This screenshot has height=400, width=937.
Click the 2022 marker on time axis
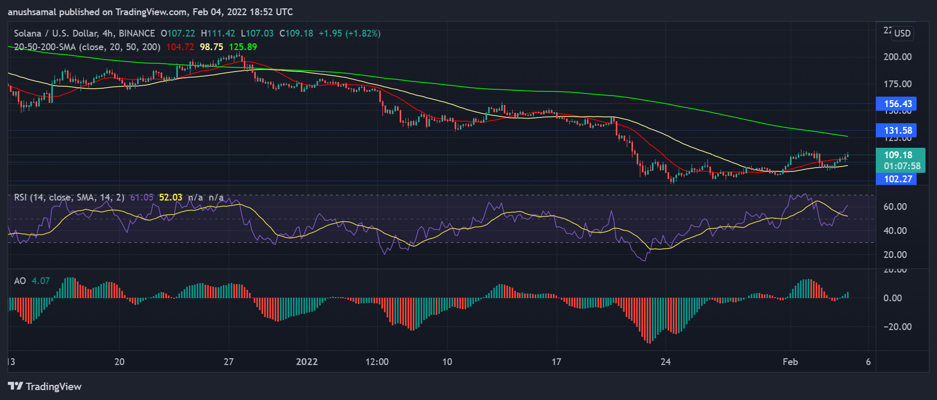pyautogui.click(x=307, y=362)
